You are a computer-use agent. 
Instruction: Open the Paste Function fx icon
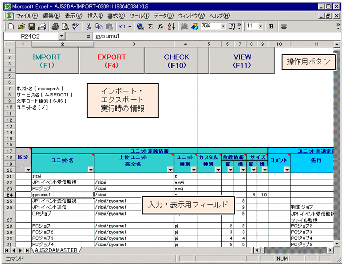click(160, 26)
